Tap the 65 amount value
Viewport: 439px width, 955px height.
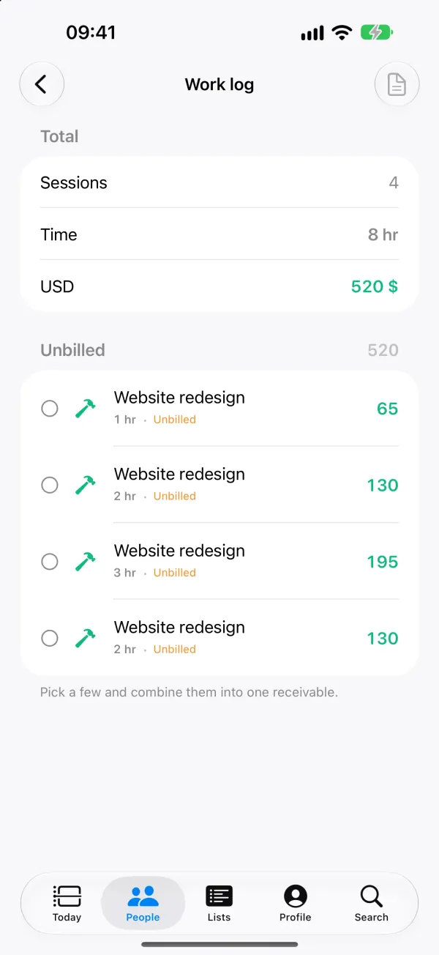point(387,409)
